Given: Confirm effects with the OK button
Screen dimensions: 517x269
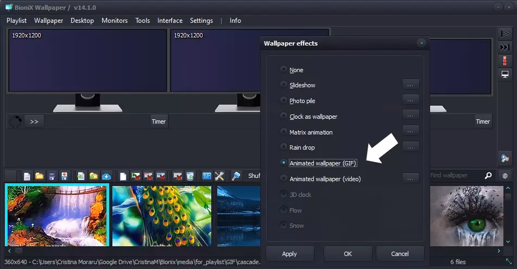Looking at the screenshot, I should point(348,254).
